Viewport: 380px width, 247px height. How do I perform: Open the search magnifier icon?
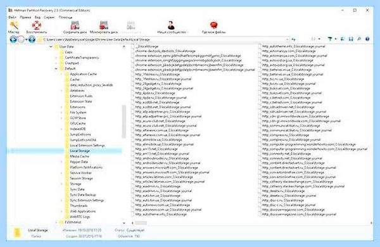[359, 39]
